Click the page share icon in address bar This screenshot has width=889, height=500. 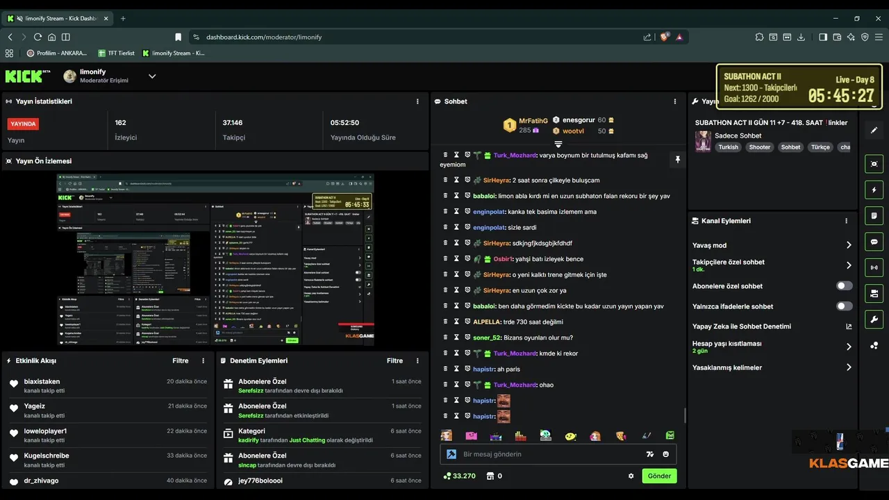click(647, 37)
